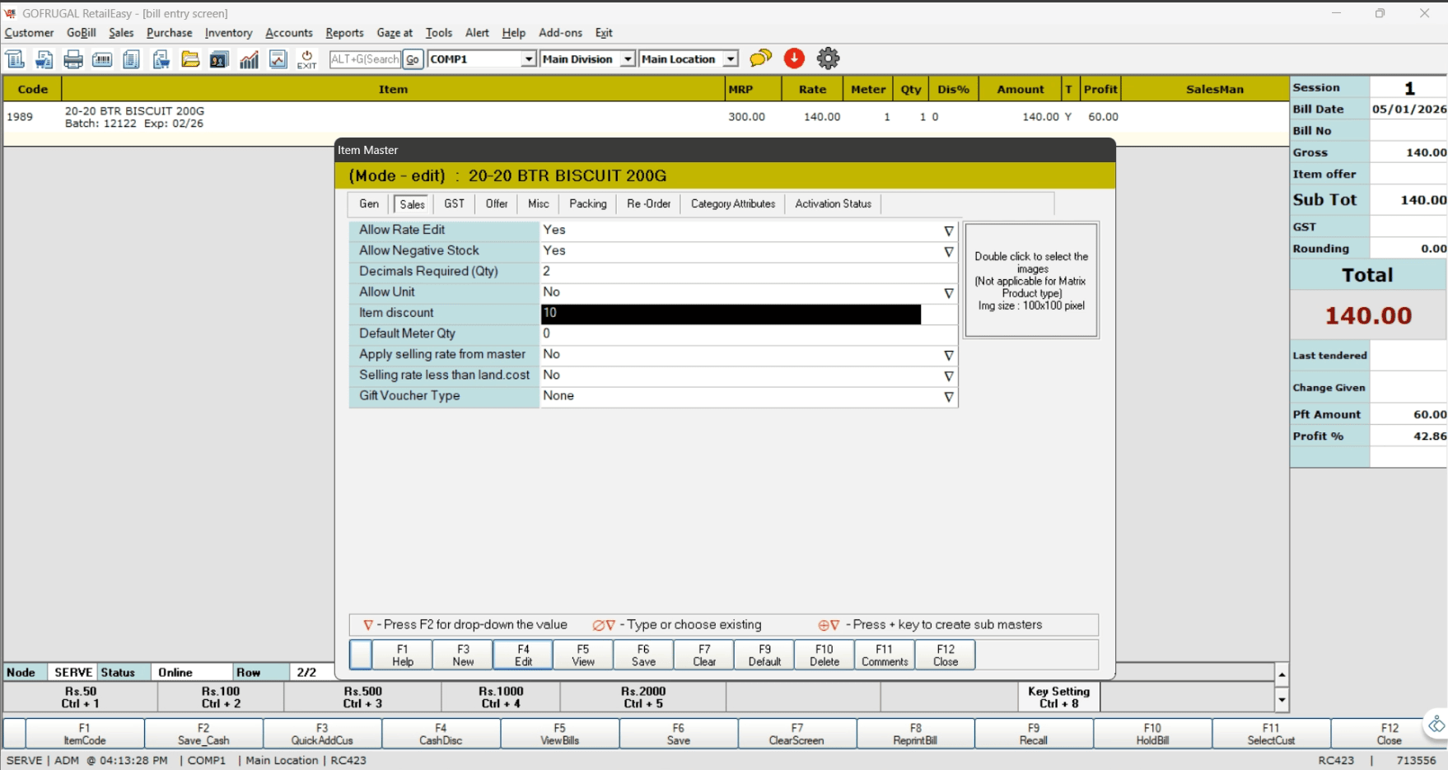Viewport: 1448px width, 770px height.
Task: Click the F11 SelectCust button
Action: (x=1271, y=734)
